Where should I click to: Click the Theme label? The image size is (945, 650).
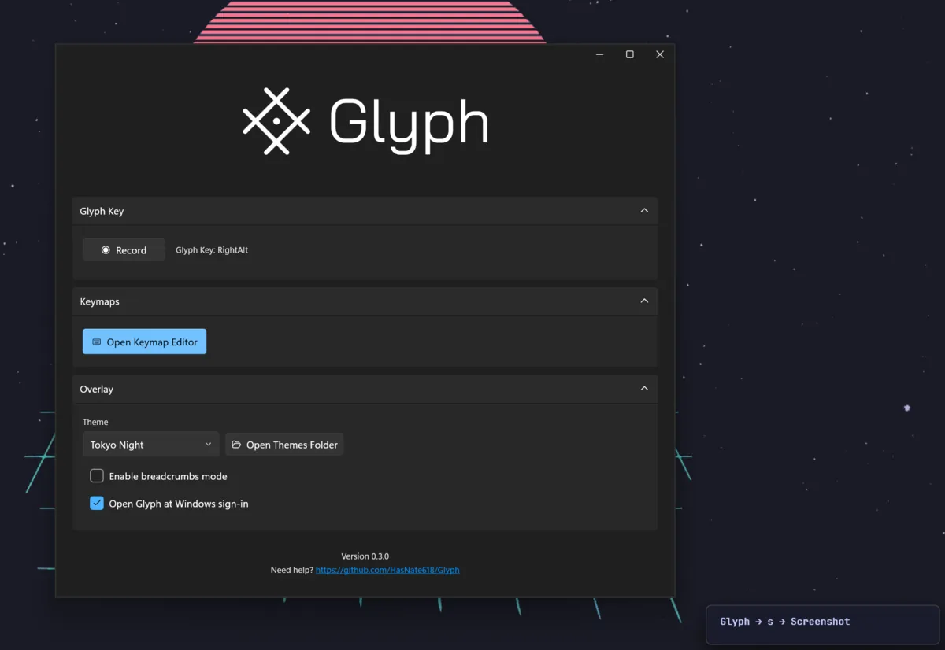tap(95, 422)
